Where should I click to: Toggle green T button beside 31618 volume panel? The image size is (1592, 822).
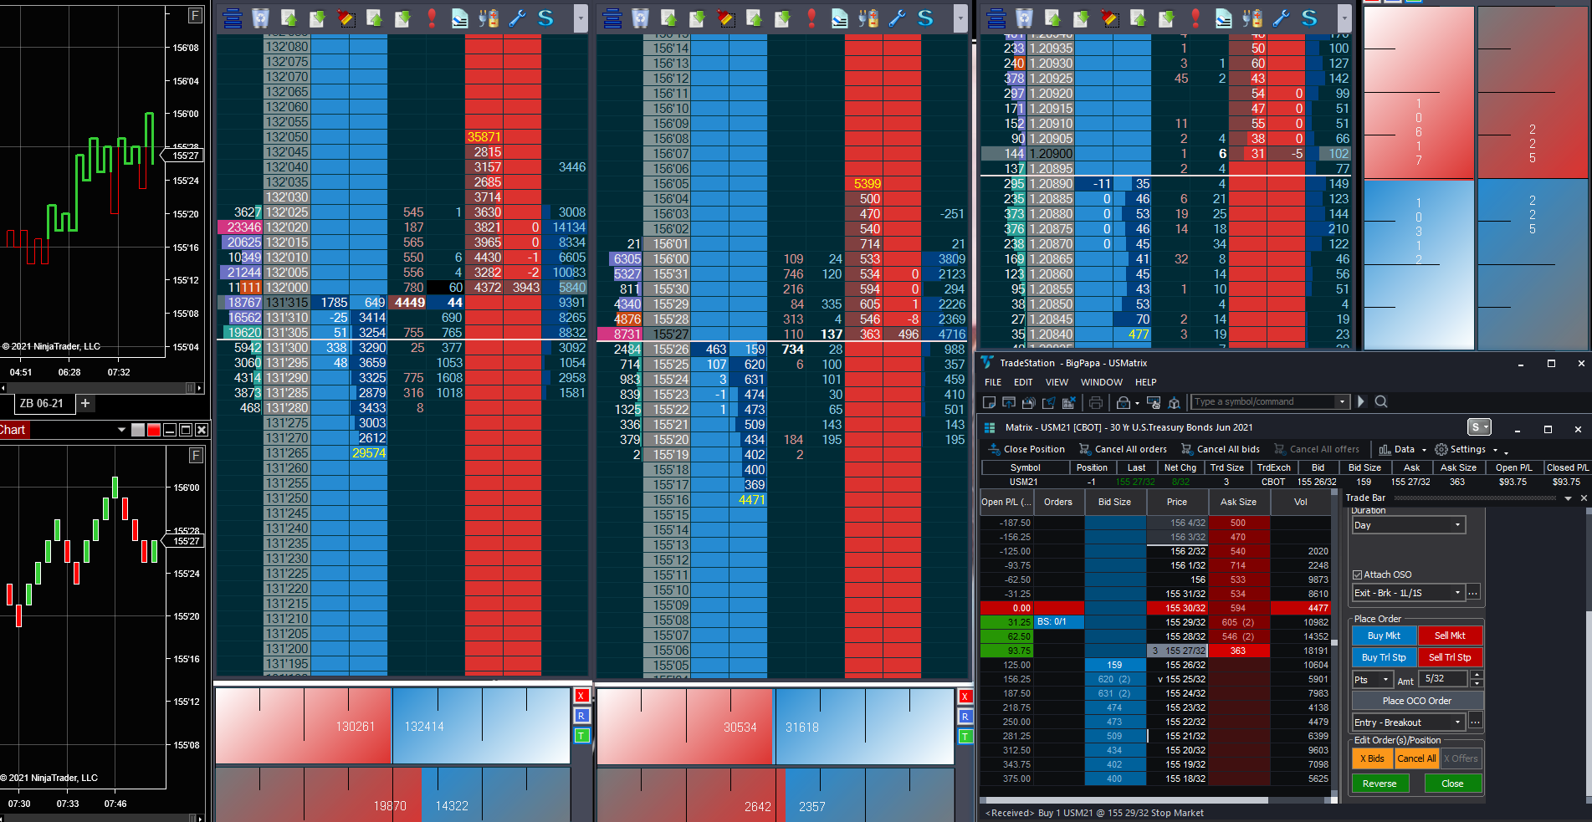(965, 737)
